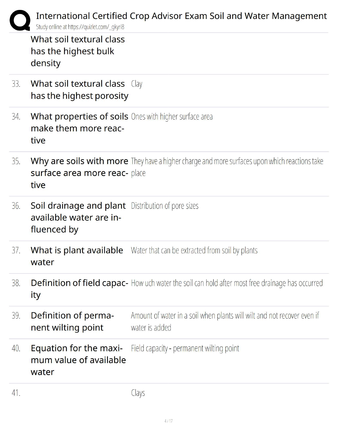
Task: Click the answer 'Clay' for item 33
Action: 137,84
